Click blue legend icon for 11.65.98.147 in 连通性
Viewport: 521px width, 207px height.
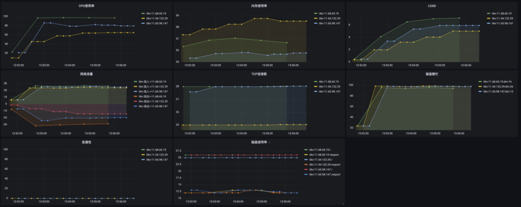[x=143, y=160]
